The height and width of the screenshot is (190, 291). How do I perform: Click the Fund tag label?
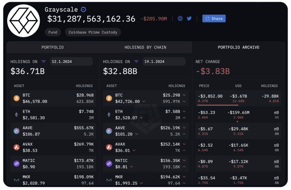(53, 32)
